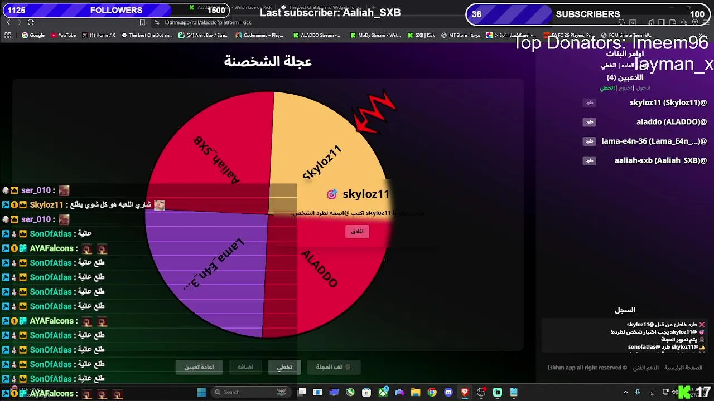
Task: Click the اوامر البثاث commands heading
Action: [625, 53]
